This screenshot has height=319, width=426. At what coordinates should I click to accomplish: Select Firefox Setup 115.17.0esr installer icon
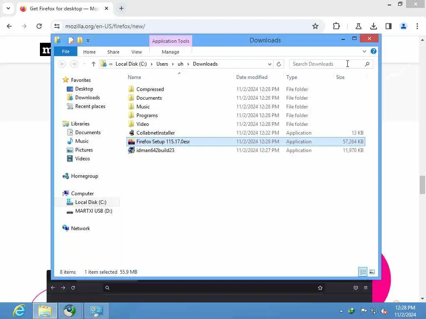[x=131, y=142]
